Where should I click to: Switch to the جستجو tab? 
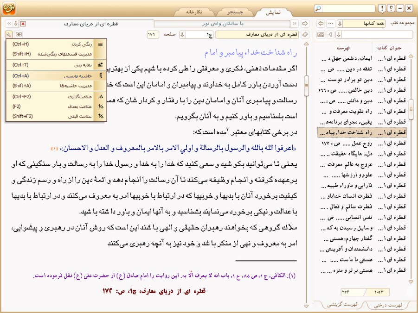(235, 12)
